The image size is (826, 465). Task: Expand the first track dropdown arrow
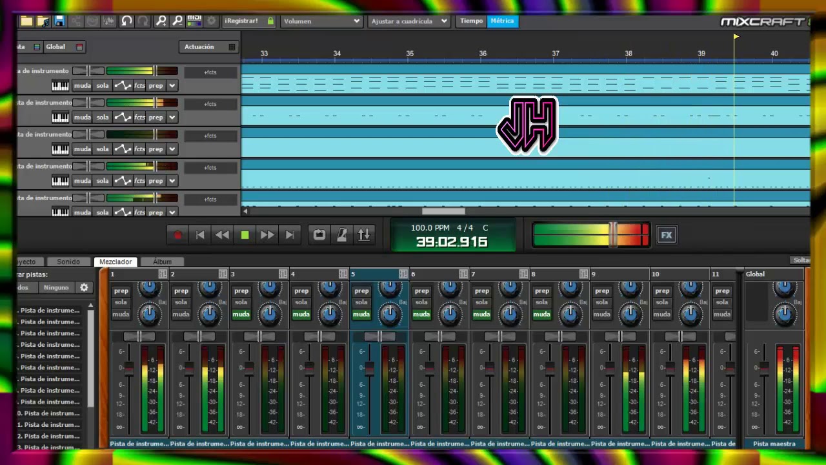point(172,85)
